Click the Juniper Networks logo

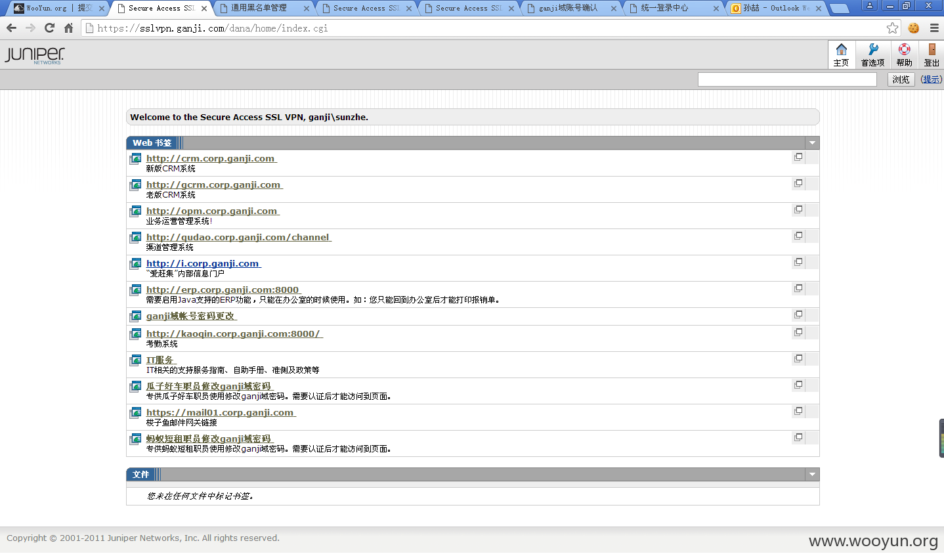point(35,55)
